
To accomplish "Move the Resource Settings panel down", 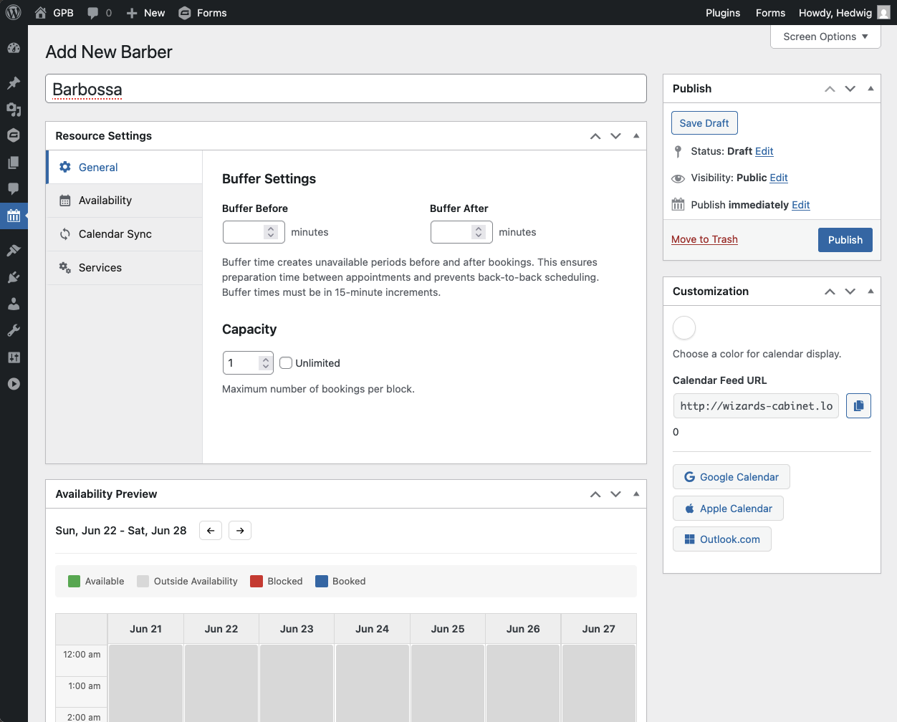I will coord(615,136).
